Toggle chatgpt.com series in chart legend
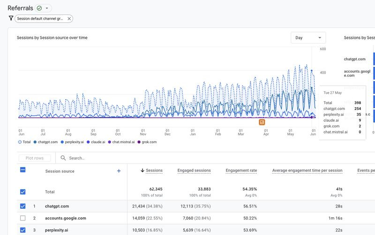375x235 pixels. click(x=45, y=142)
